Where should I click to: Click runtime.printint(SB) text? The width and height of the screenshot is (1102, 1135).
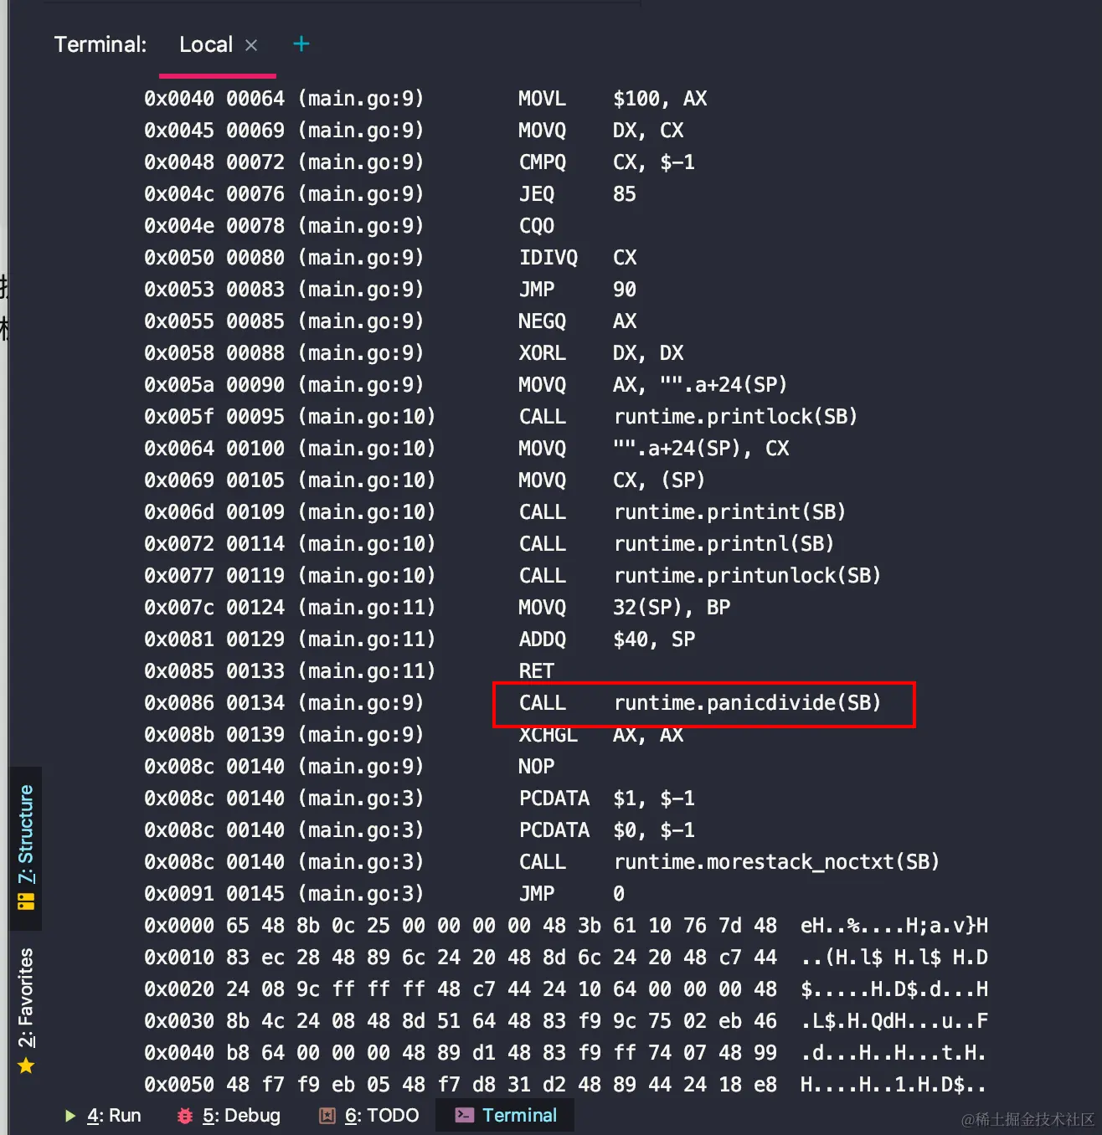pos(729,512)
